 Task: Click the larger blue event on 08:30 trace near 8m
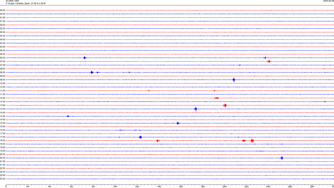point(92,72)
